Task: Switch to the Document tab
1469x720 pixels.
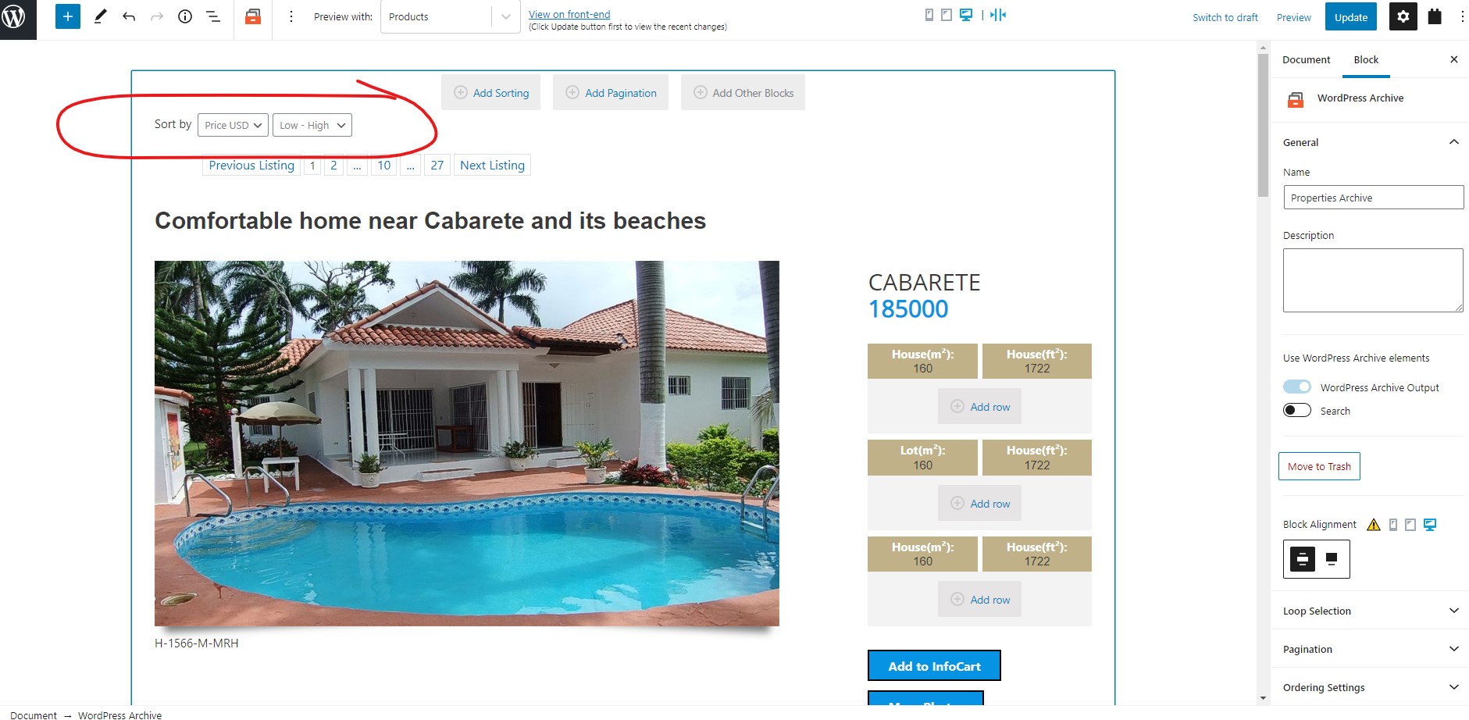Action: 1306,59
